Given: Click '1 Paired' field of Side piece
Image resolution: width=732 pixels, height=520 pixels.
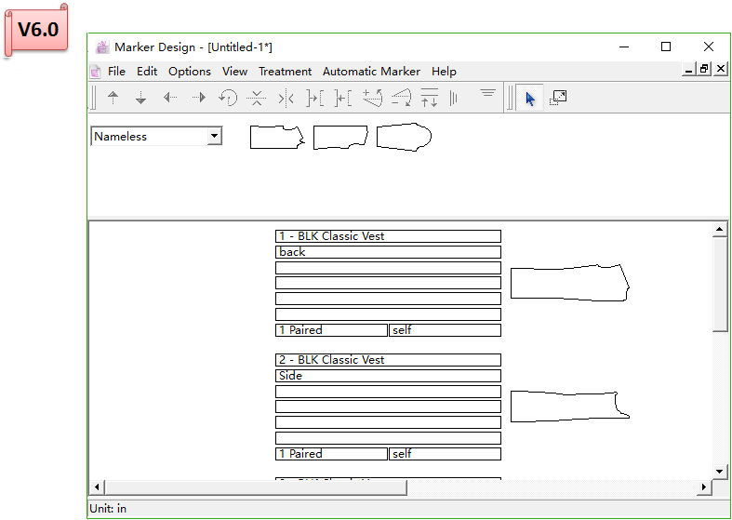Looking at the screenshot, I should pos(331,454).
